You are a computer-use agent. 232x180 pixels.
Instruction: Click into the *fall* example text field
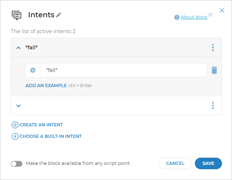pos(122,70)
